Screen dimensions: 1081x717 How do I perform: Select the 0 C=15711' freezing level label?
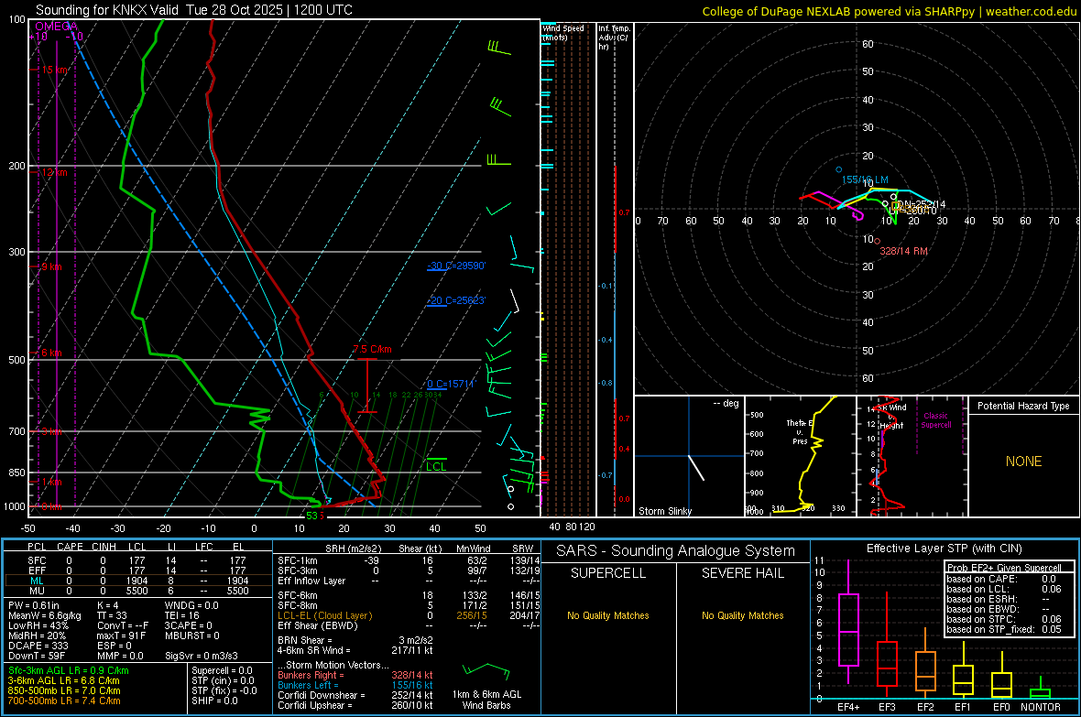coord(451,384)
